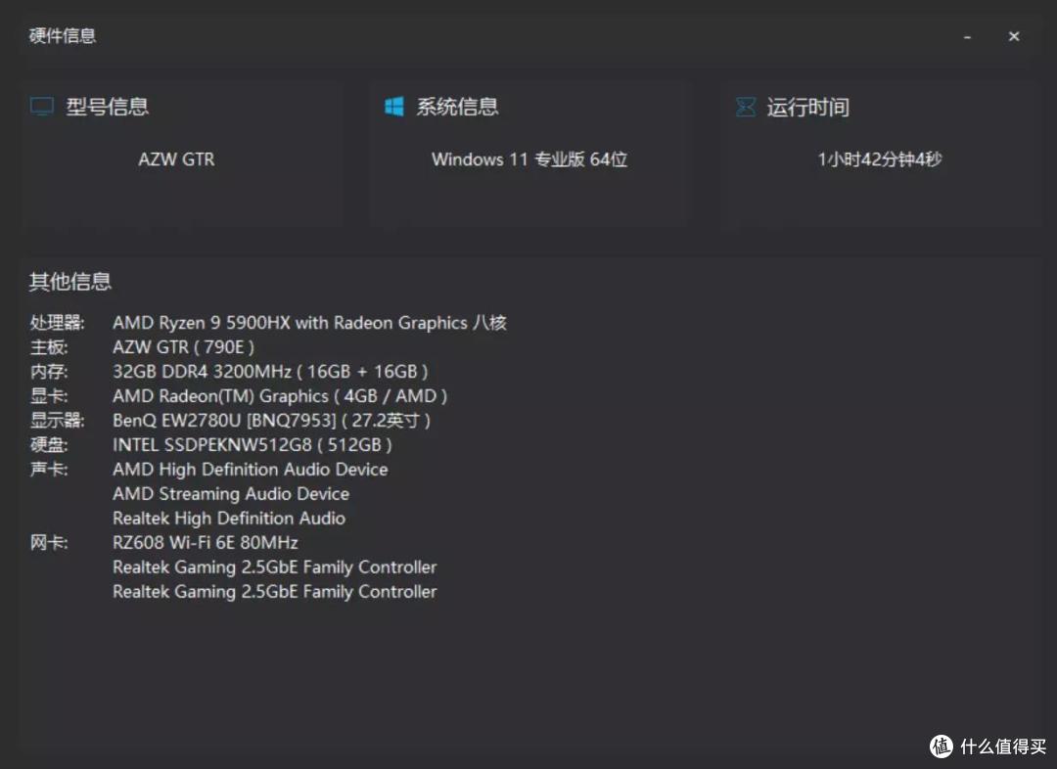Click the 显卡 label
This screenshot has width=1057, height=769.
[x=49, y=395]
